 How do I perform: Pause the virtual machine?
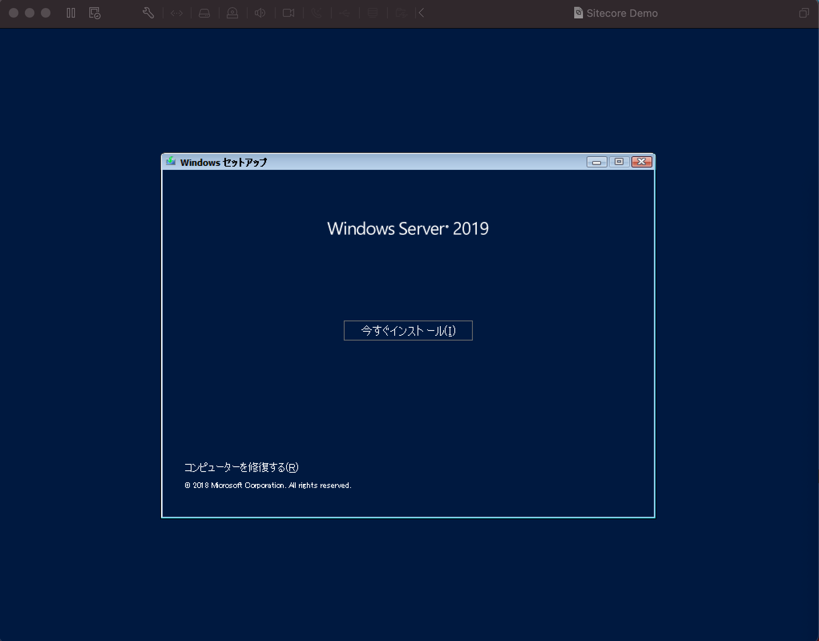(71, 13)
